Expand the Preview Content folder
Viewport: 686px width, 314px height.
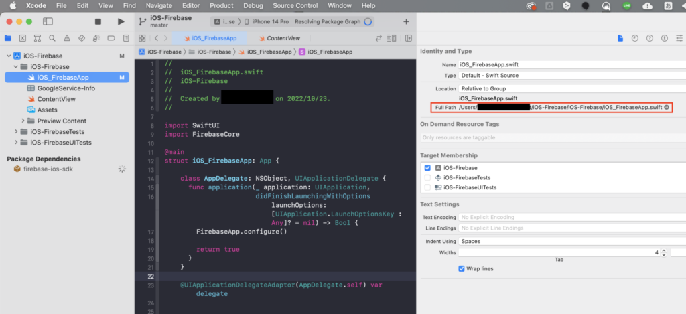(23, 121)
